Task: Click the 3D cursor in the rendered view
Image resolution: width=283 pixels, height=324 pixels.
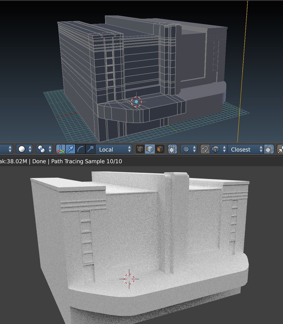Action: (129, 279)
